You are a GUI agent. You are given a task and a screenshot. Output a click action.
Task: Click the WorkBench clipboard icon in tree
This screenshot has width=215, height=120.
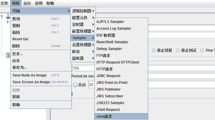[x=8, y=55]
